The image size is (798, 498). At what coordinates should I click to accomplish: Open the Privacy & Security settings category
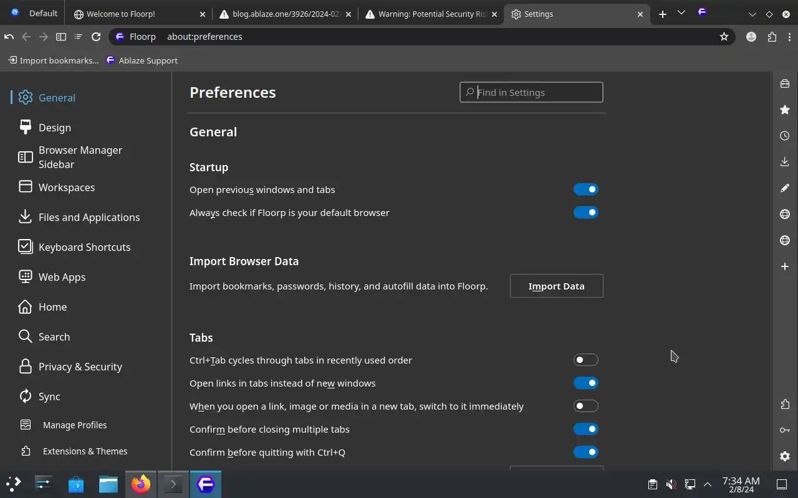pyautogui.click(x=80, y=367)
